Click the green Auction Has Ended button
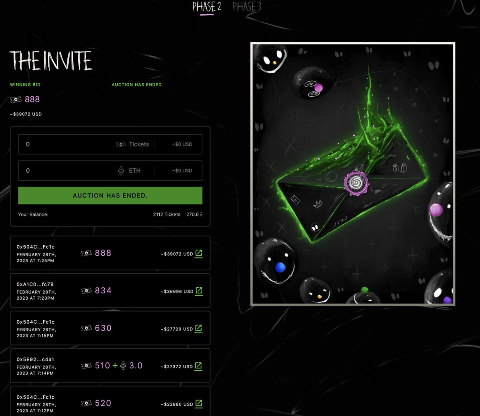The width and height of the screenshot is (480, 416). tap(110, 196)
